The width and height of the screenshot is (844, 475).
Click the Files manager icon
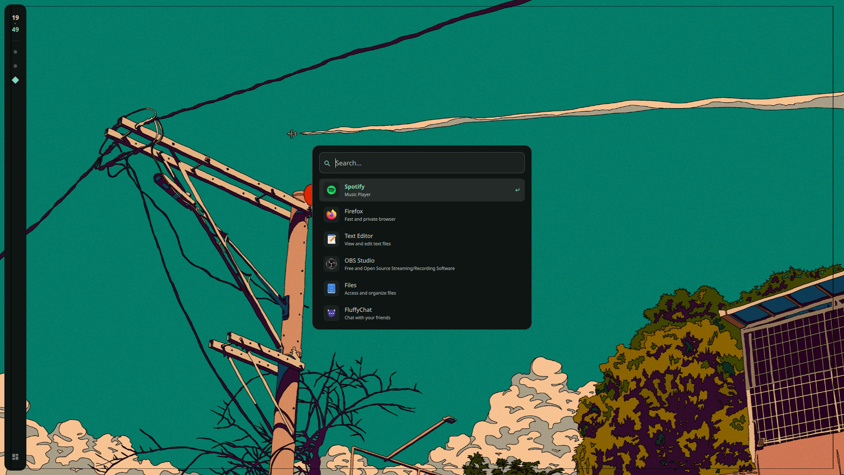(331, 289)
